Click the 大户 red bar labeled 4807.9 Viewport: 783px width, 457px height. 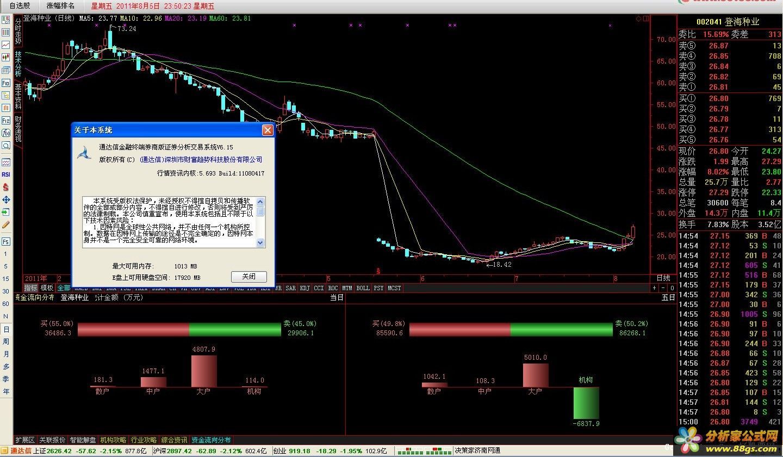pyautogui.click(x=204, y=371)
